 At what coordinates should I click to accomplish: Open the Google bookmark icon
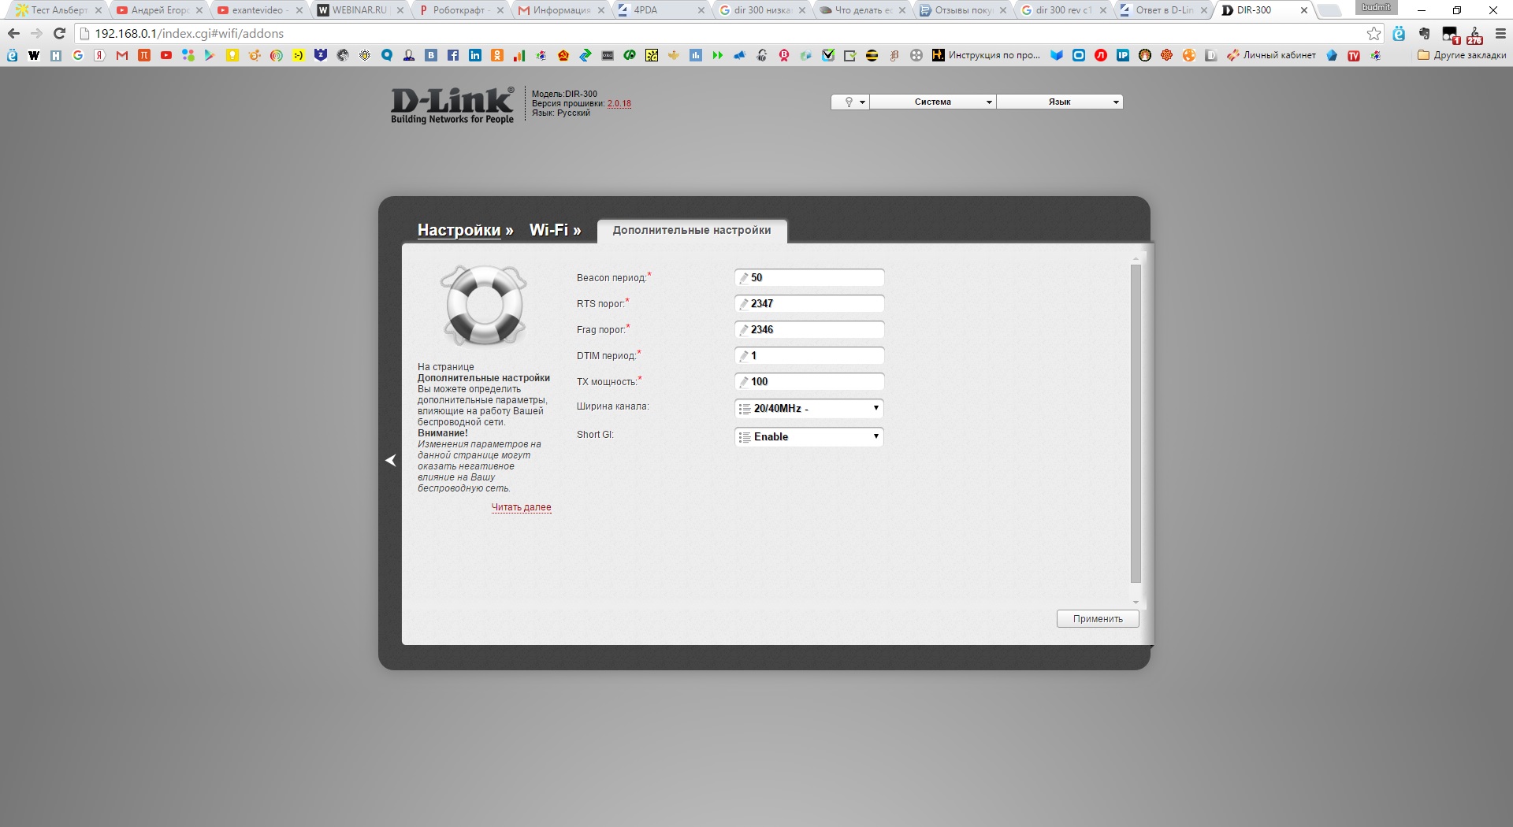click(x=78, y=55)
